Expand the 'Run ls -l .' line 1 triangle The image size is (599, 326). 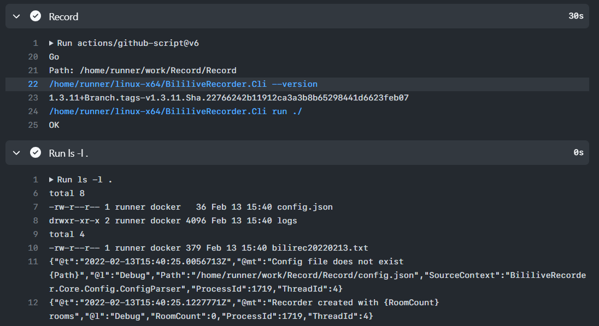(51, 180)
